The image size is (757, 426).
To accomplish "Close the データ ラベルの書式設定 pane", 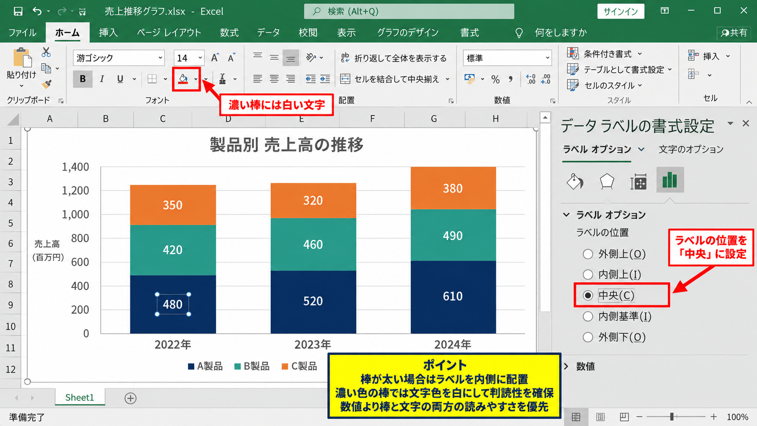I will (x=746, y=123).
